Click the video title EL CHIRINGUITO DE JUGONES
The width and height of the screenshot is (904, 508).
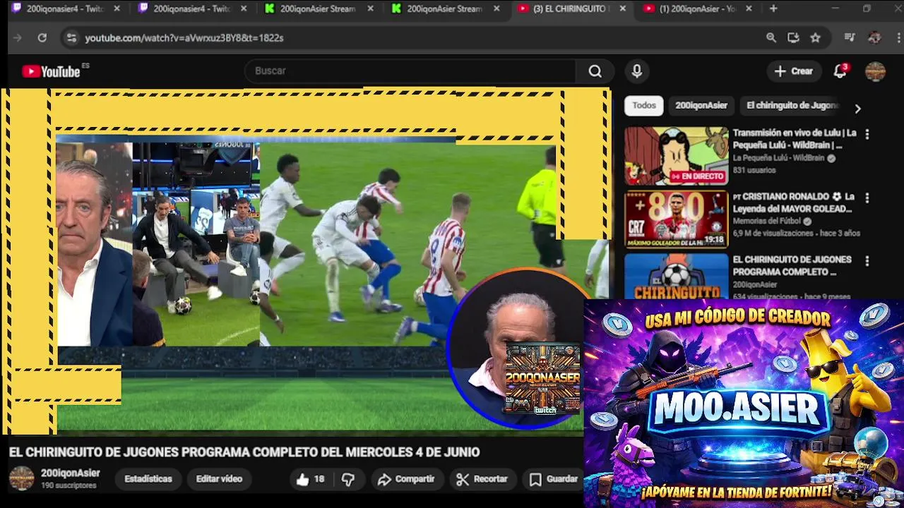(x=244, y=452)
